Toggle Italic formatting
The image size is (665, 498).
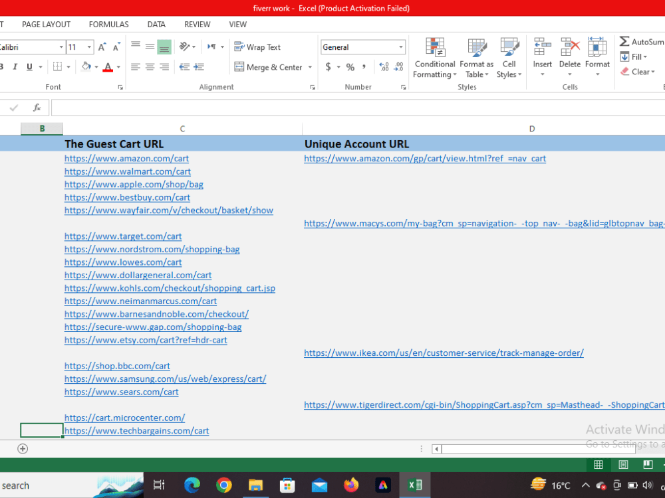click(15, 66)
